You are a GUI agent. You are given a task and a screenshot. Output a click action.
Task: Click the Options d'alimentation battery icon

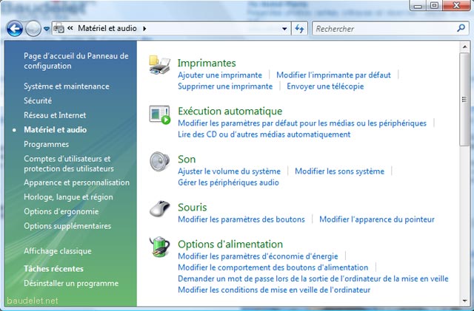[x=160, y=247]
